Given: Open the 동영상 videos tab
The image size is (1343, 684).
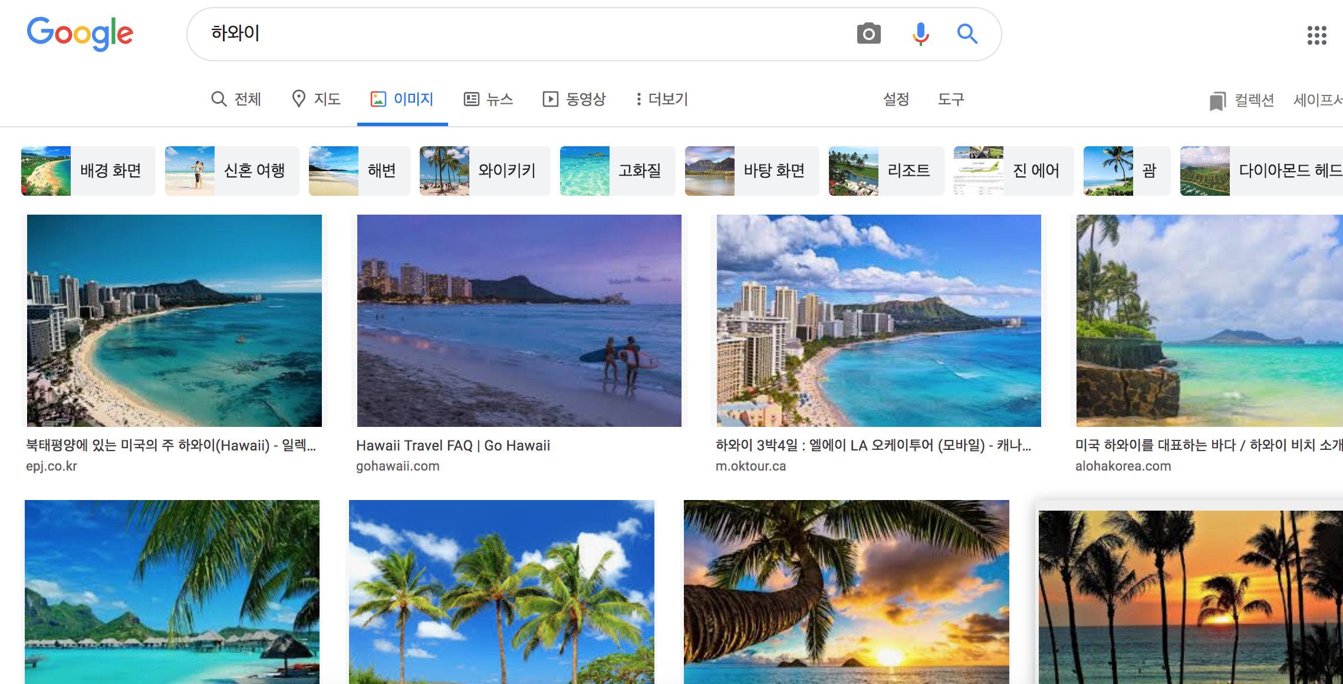Looking at the screenshot, I should pos(574,99).
